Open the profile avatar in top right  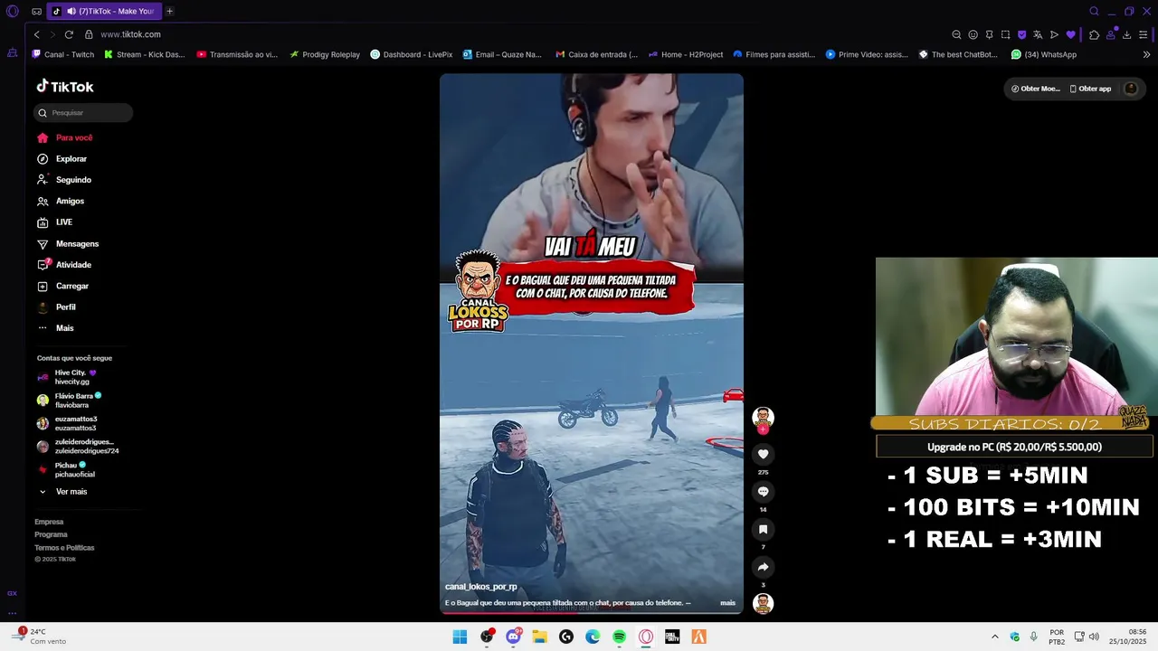[1130, 89]
